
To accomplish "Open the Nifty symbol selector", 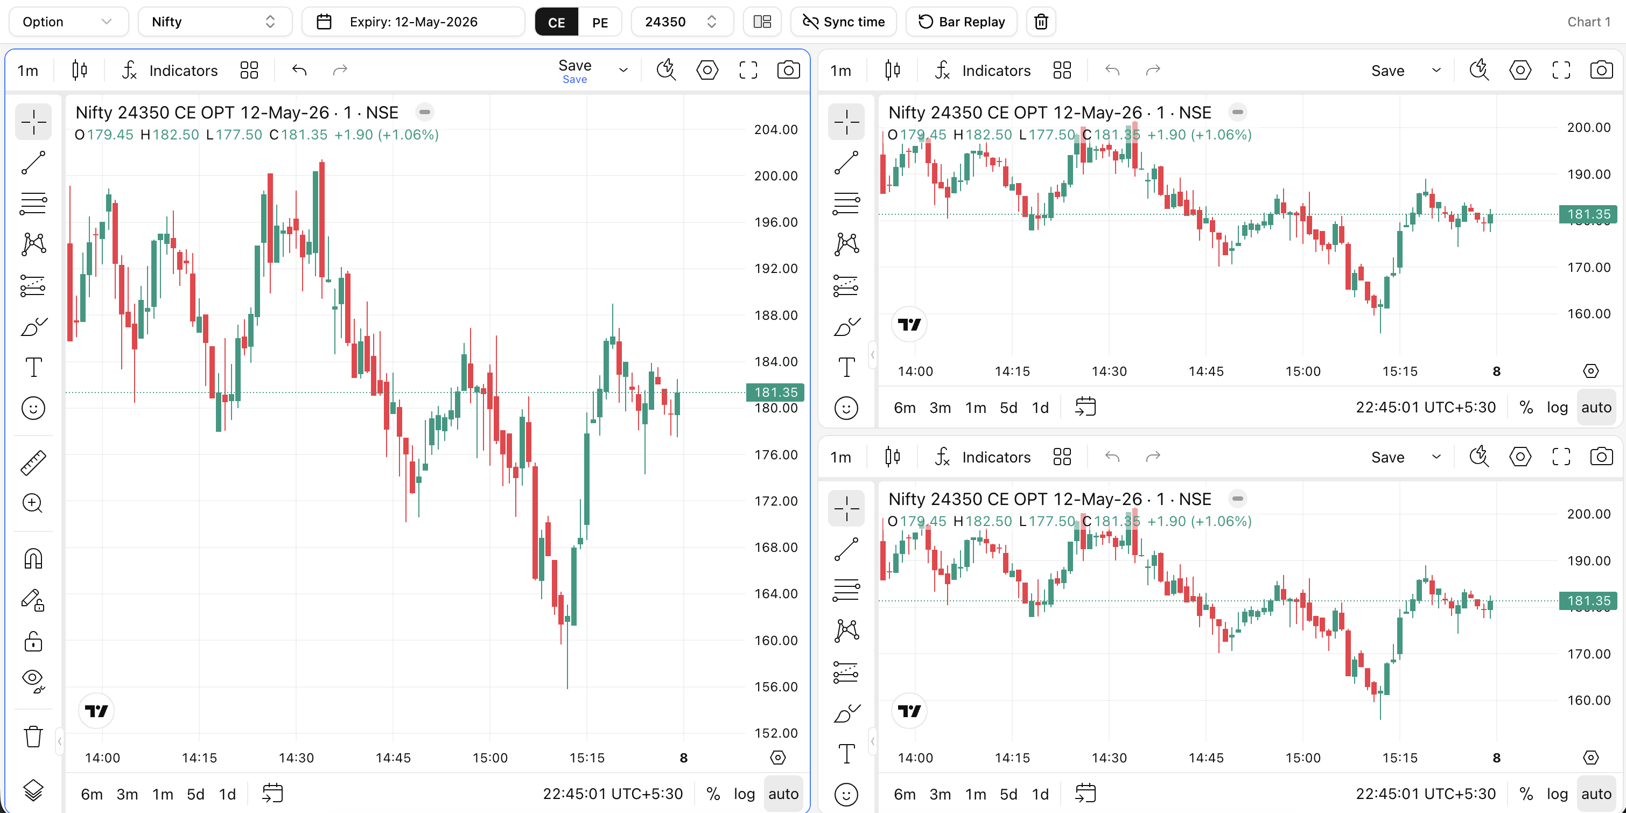I will click(215, 22).
